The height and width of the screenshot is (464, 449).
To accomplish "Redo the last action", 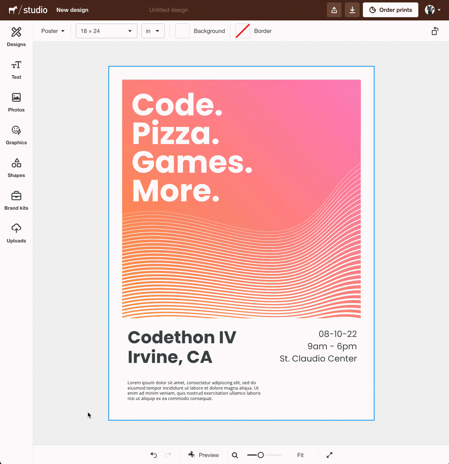I will point(168,455).
